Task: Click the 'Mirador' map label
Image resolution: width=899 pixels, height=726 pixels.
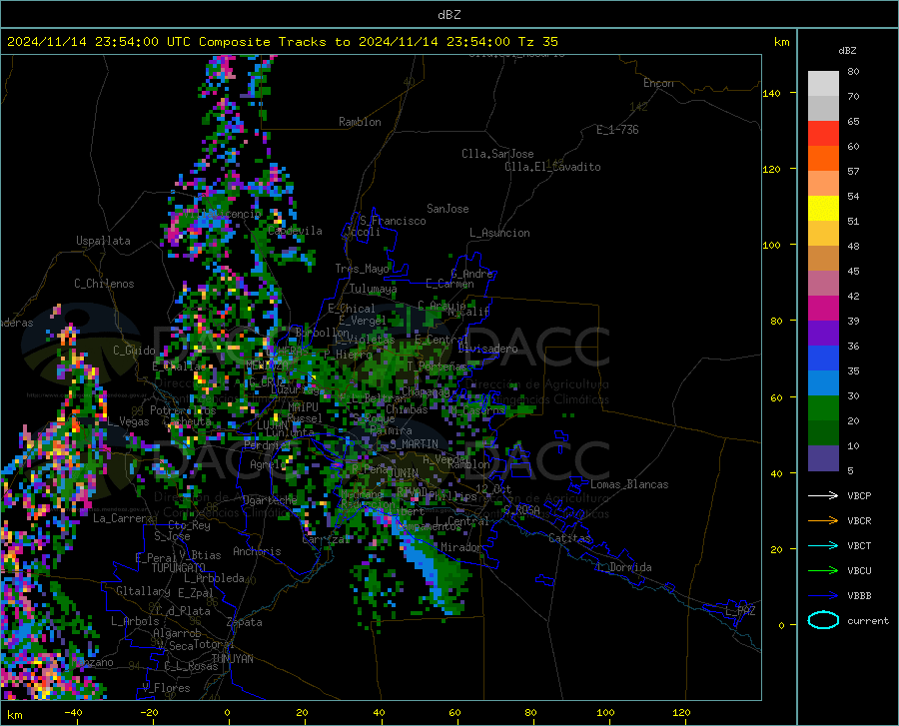Action: tap(460, 547)
